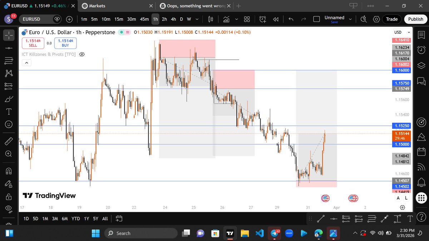Open the candlestick chart type menu
The image size is (429, 241).
pos(210,19)
